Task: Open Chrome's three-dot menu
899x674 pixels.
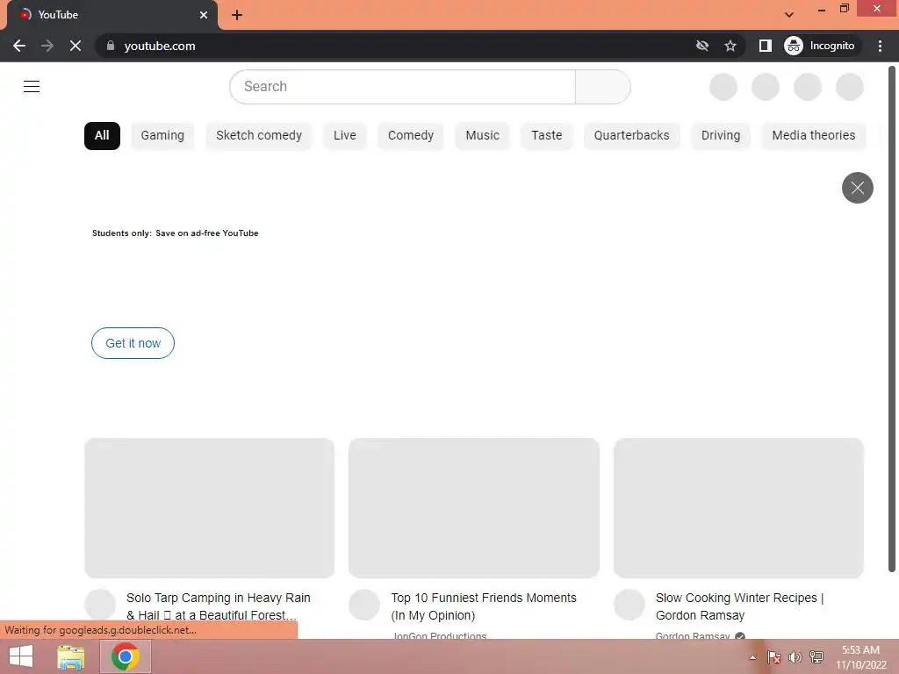Action: (x=880, y=46)
